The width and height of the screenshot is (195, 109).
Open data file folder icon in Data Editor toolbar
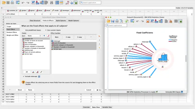coord(4,3)
